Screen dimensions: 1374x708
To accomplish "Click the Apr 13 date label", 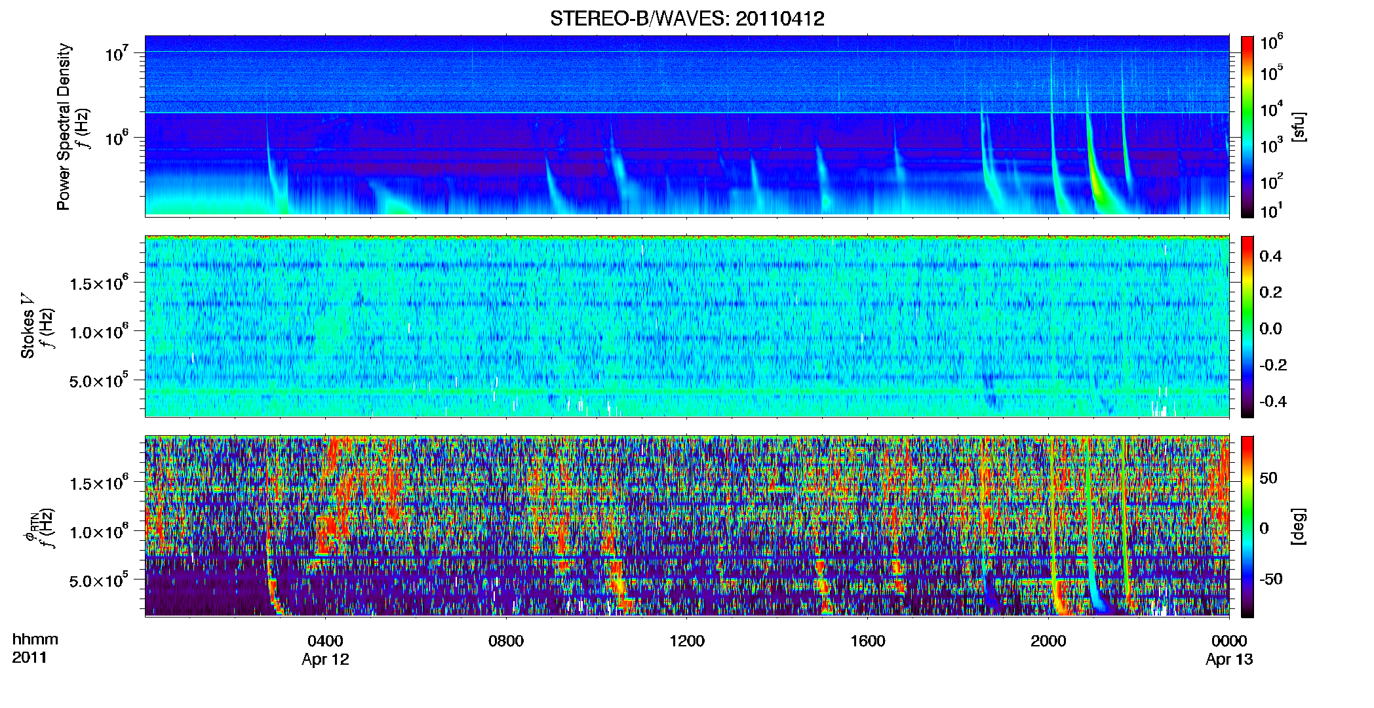I will (1229, 659).
